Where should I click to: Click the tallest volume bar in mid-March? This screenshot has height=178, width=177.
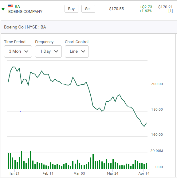pos(93,161)
